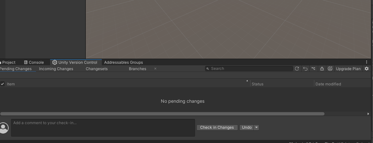Show the Incoming Changes tab
Viewport: 373px width, 143px height.
point(56,69)
